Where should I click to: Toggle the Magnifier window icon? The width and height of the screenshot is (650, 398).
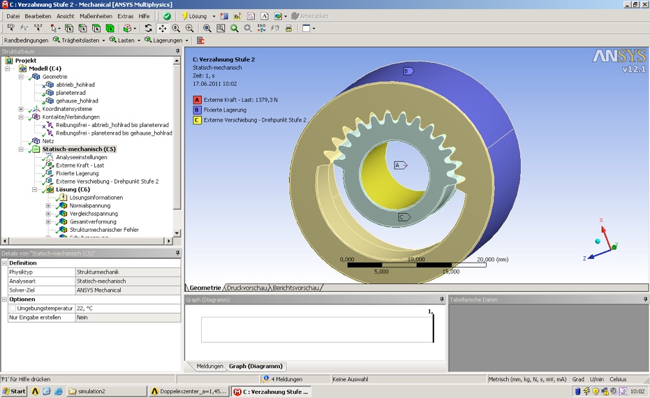221,28
